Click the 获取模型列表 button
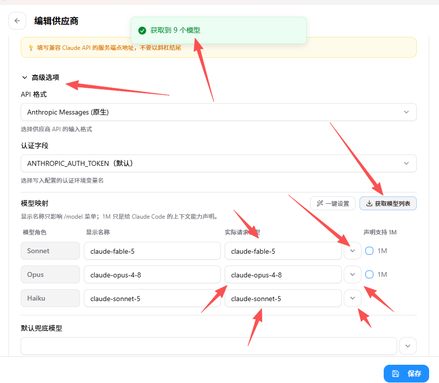 (x=388, y=203)
